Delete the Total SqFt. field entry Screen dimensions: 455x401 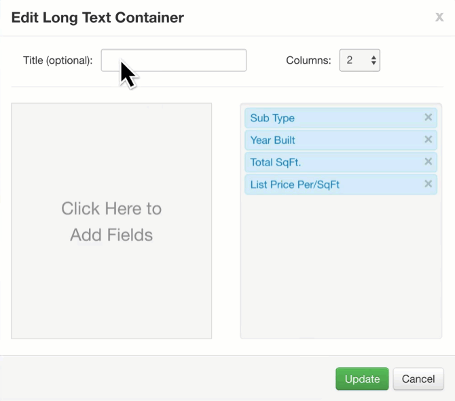tap(429, 161)
